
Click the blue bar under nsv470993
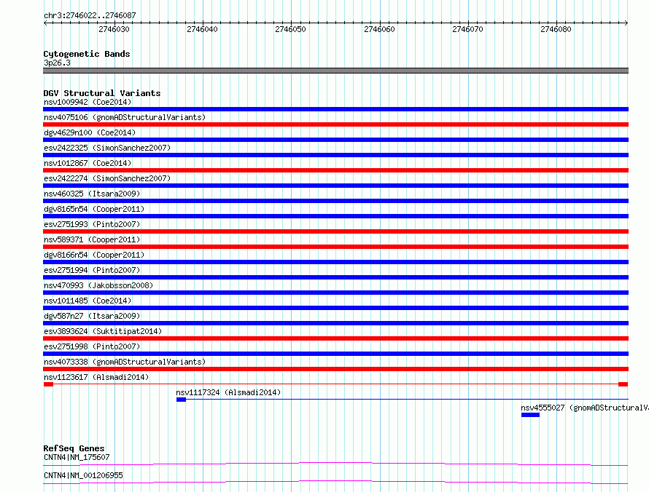(x=335, y=293)
